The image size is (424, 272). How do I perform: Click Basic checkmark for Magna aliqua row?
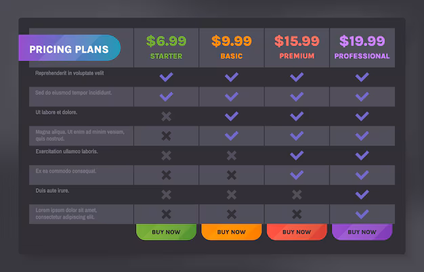[x=232, y=136]
